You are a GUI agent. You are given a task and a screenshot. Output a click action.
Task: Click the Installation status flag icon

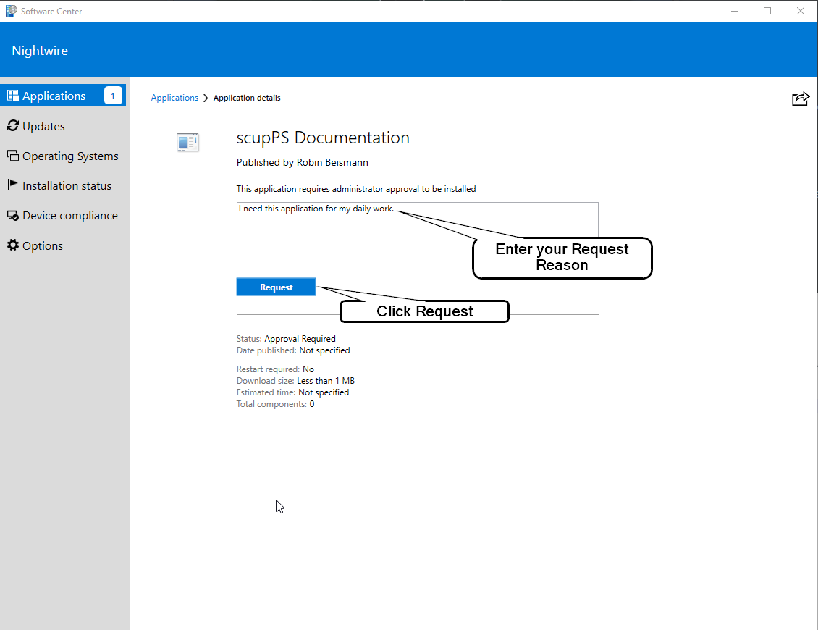point(12,185)
